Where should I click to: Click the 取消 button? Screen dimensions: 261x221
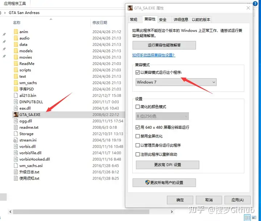pos(209,200)
